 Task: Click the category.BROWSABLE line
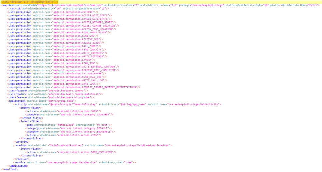coord(70,132)
